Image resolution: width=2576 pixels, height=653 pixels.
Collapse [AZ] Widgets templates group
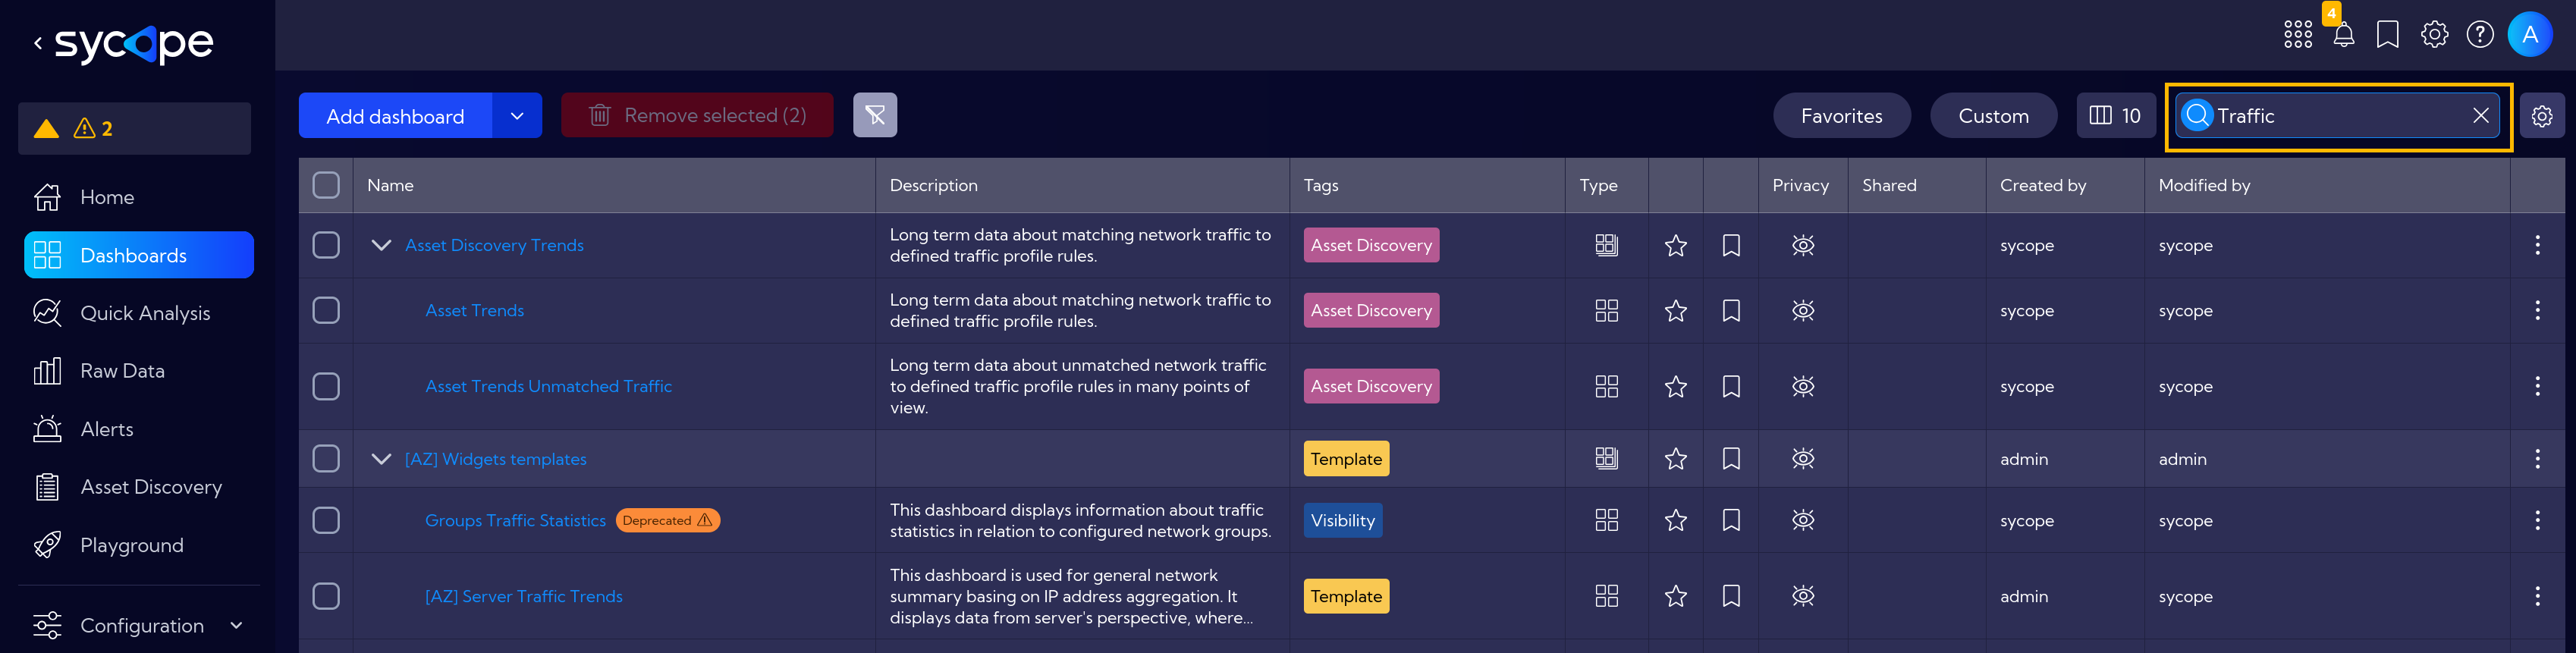point(381,459)
